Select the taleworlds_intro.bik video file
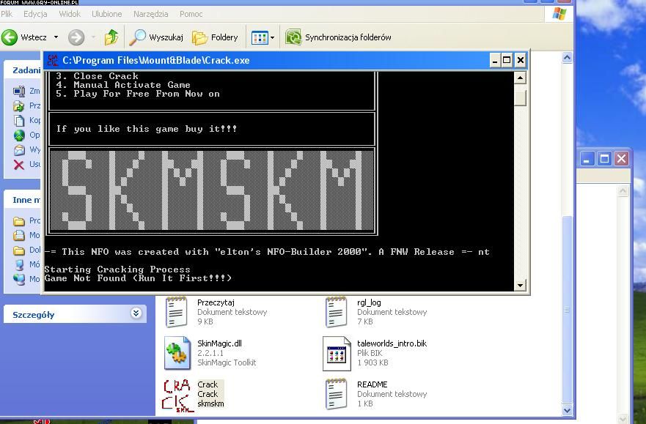The image size is (646, 424). (337, 354)
